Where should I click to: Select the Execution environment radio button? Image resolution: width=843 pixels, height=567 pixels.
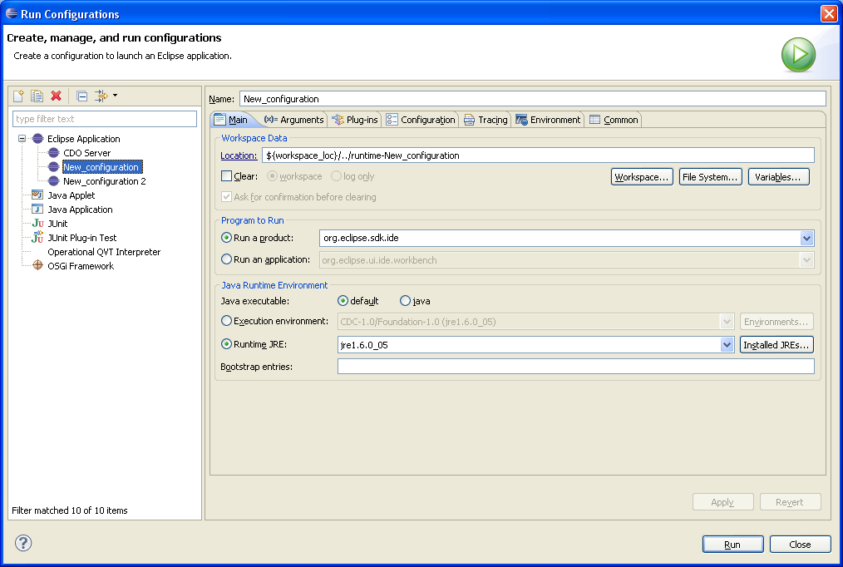coord(226,321)
